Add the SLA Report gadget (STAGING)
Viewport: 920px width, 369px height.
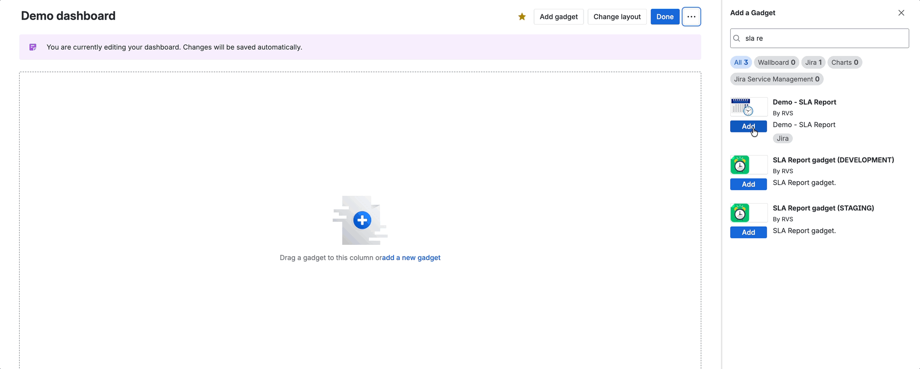tap(748, 233)
